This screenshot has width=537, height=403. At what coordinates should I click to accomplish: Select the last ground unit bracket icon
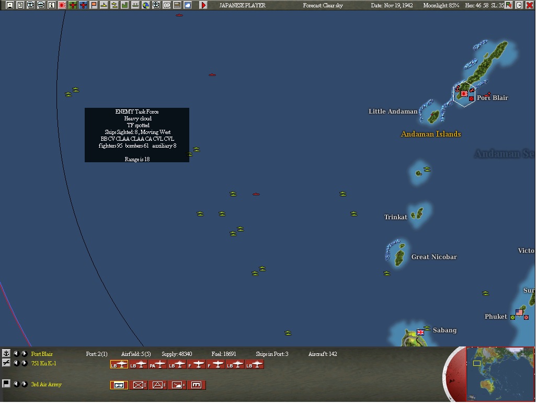[197, 386]
